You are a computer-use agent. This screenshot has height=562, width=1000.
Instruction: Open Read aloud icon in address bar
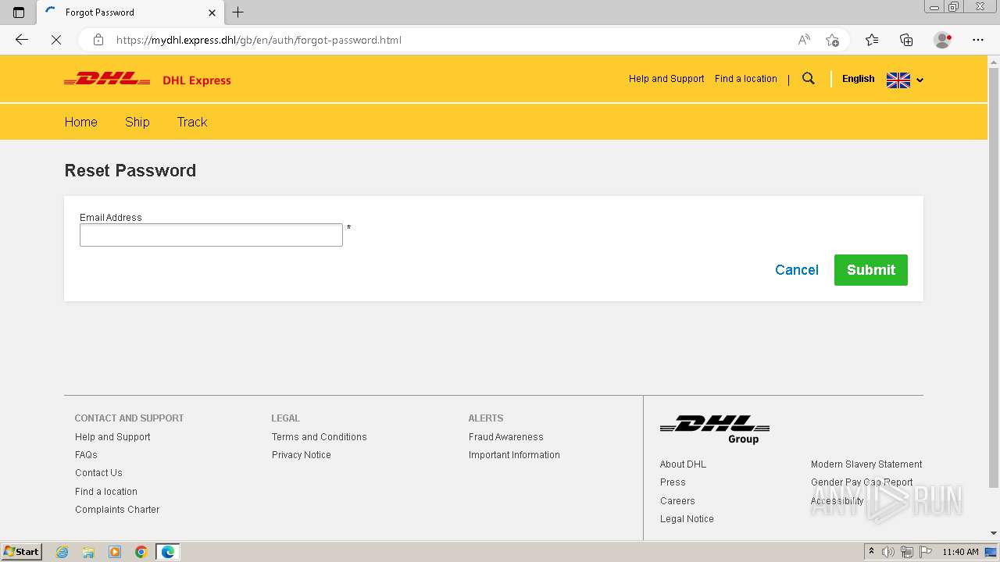coord(804,40)
